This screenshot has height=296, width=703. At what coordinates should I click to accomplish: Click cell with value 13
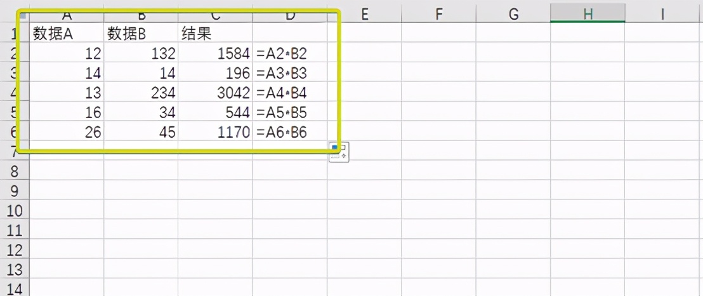pyautogui.click(x=67, y=93)
